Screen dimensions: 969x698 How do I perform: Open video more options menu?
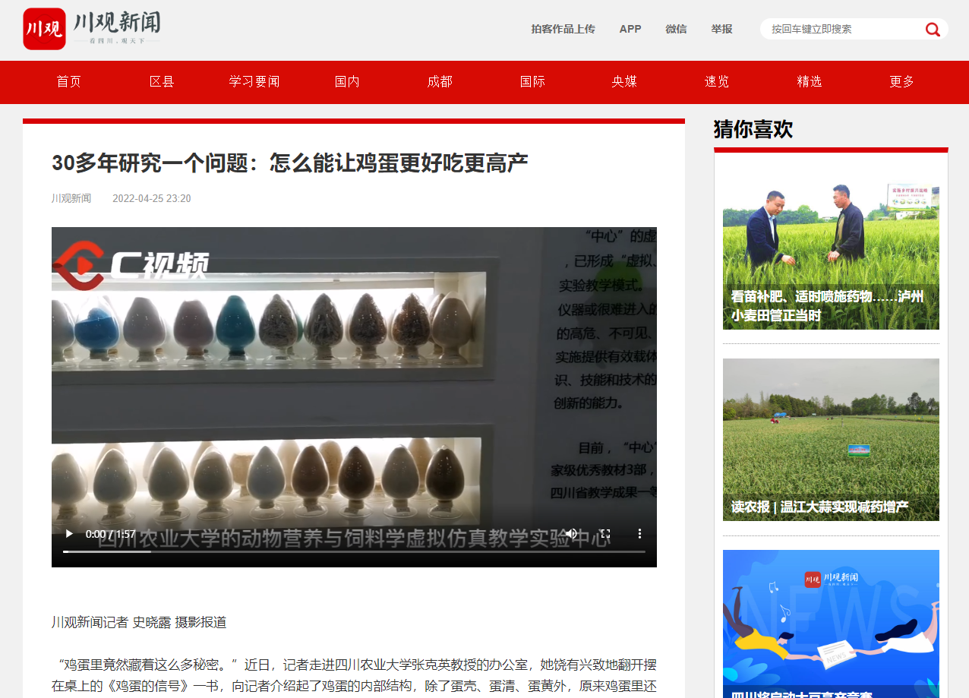point(639,534)
